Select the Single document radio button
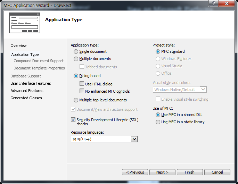The image size is (238, 184). click(76, 52)
